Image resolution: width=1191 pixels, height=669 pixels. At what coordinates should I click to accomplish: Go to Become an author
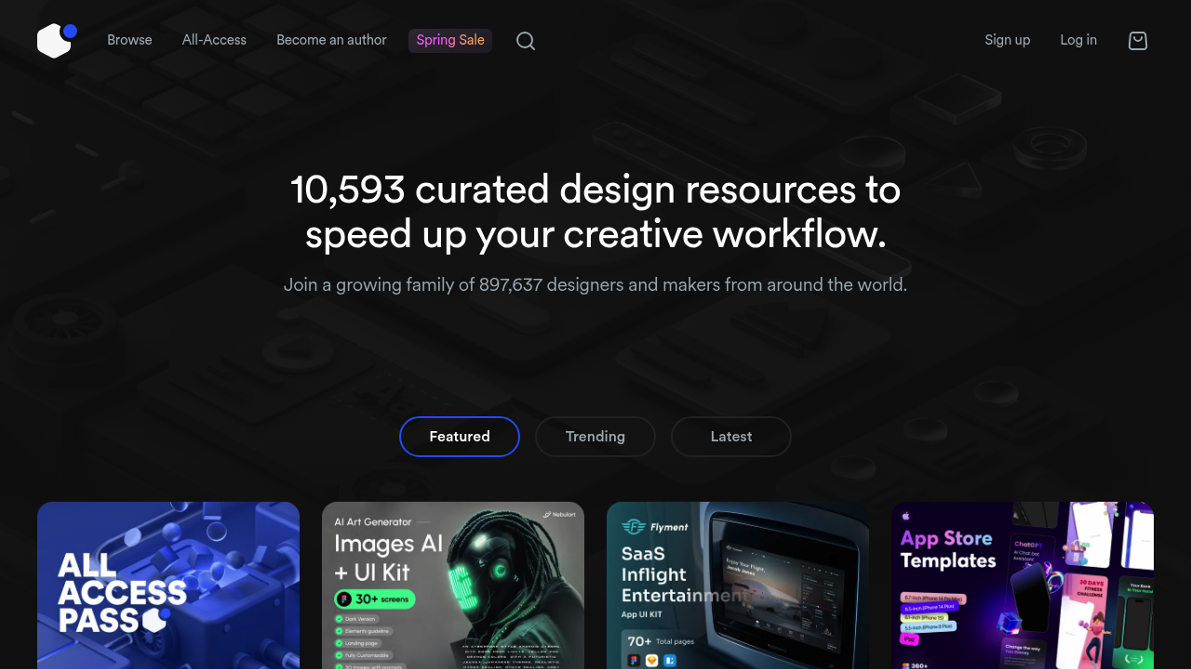pyautogui.click(x=331, y=40)
